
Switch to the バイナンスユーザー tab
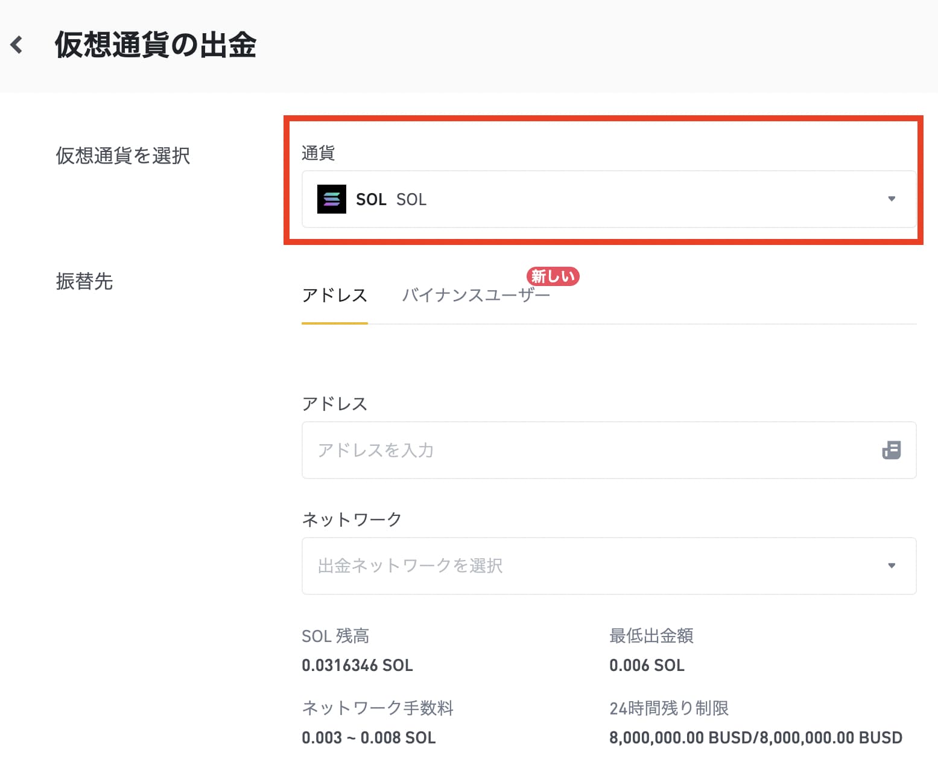click(x=477, y=295)
